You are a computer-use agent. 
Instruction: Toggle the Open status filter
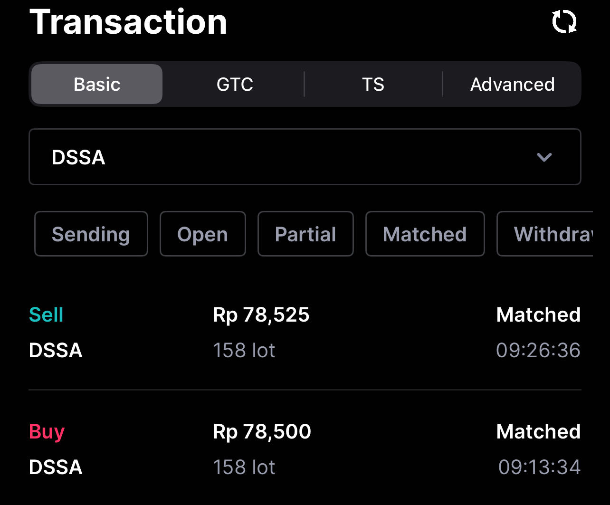[x=202, y=234]
